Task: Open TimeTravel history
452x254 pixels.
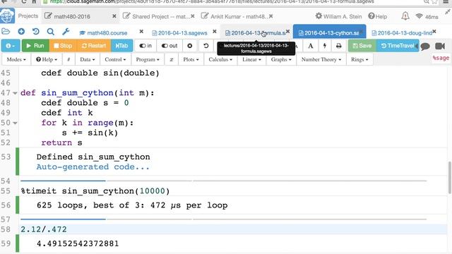Action: point(398,46)
